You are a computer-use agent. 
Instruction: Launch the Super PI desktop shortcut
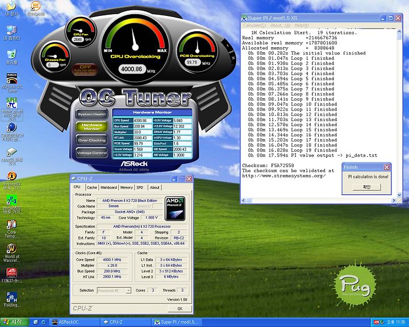(x=12, y=109)
